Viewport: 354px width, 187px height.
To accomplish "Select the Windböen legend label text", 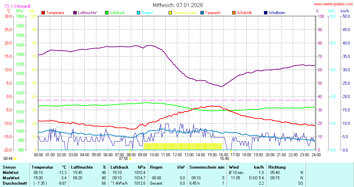I will click(x=277, y=13).
